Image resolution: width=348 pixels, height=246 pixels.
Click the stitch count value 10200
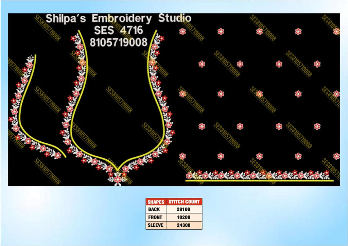[x=184, y=217]
